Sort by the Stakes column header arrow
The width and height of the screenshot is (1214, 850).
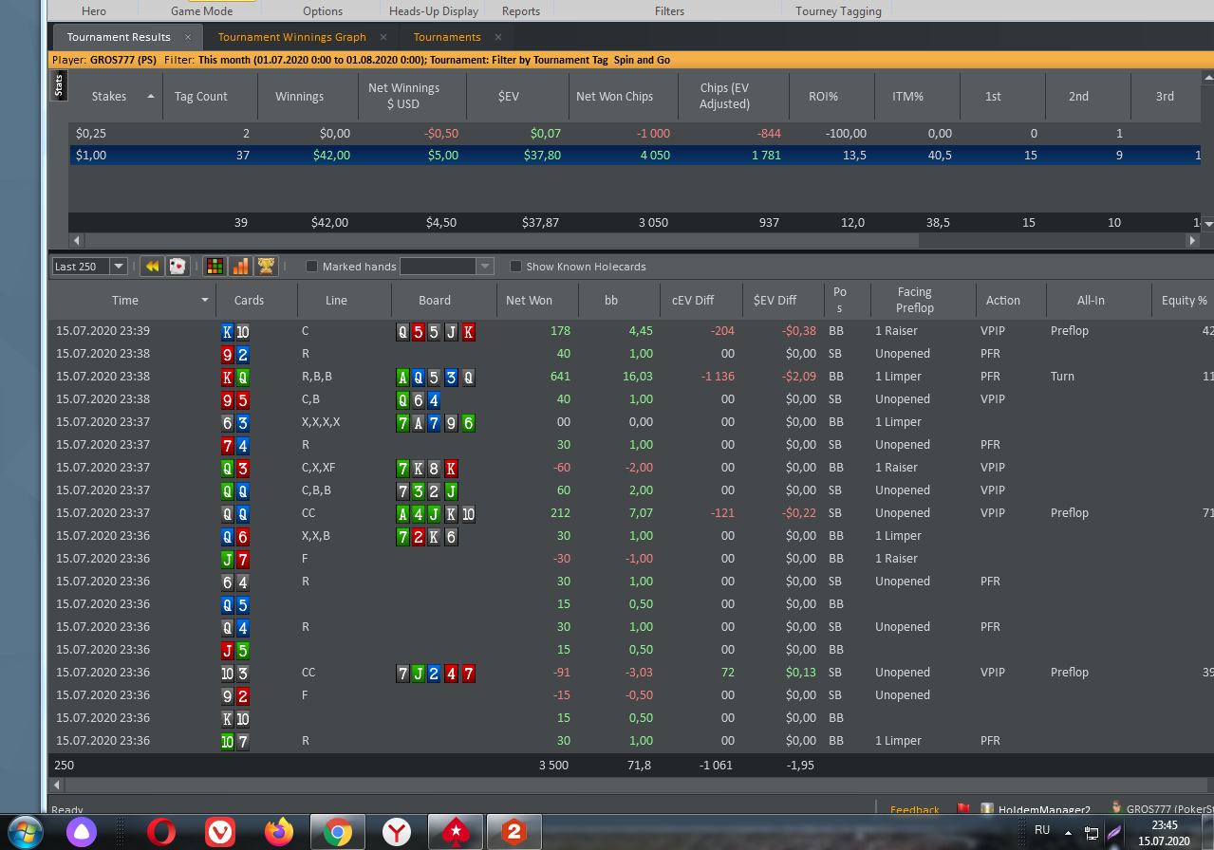[151, 97]
